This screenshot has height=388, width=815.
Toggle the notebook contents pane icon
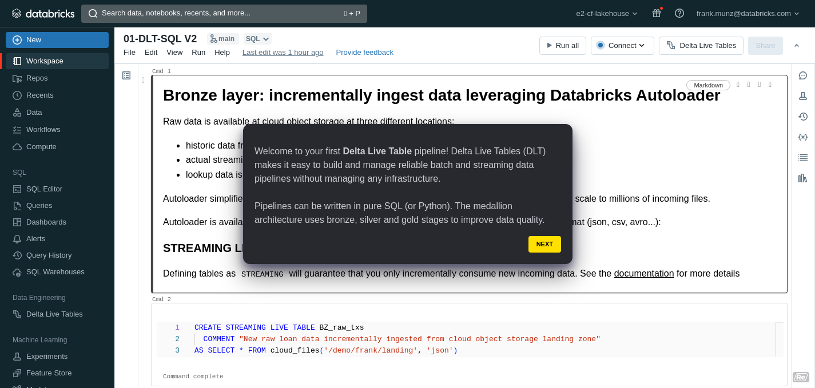126,75
